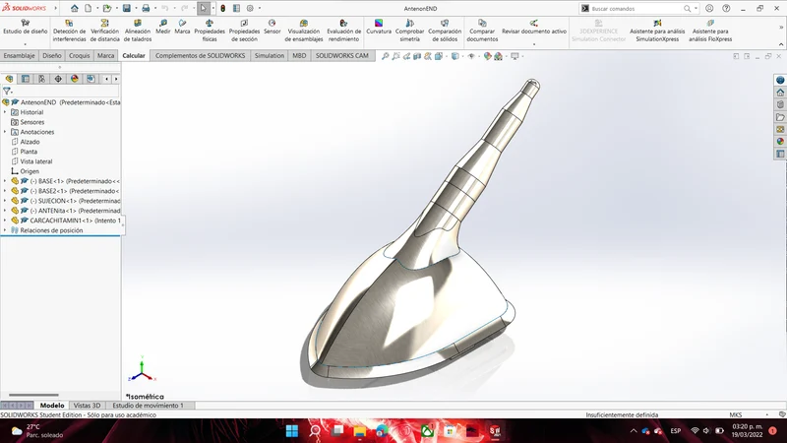The height and width of the screenshot is (443, 787).
Task: Open Propiedades físicas mass properties
Action: pos(210,31)
